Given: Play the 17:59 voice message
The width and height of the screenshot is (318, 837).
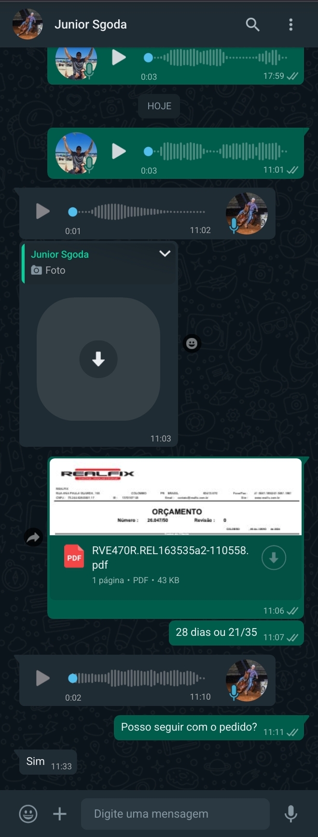Looking at the screenshot, I should [x=119, y=58].
